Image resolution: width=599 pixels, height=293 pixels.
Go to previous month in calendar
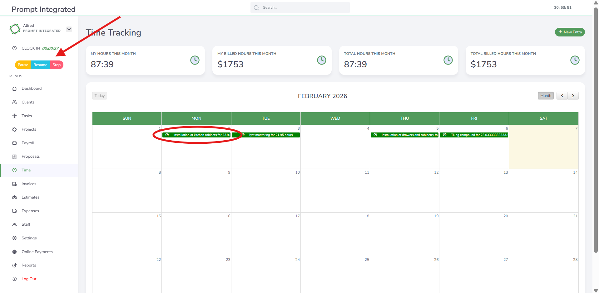[562, 96]
